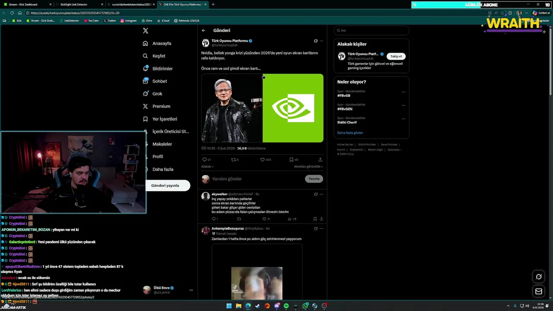Click the Ara search field

pyautogui.click(x=372, y=31)
